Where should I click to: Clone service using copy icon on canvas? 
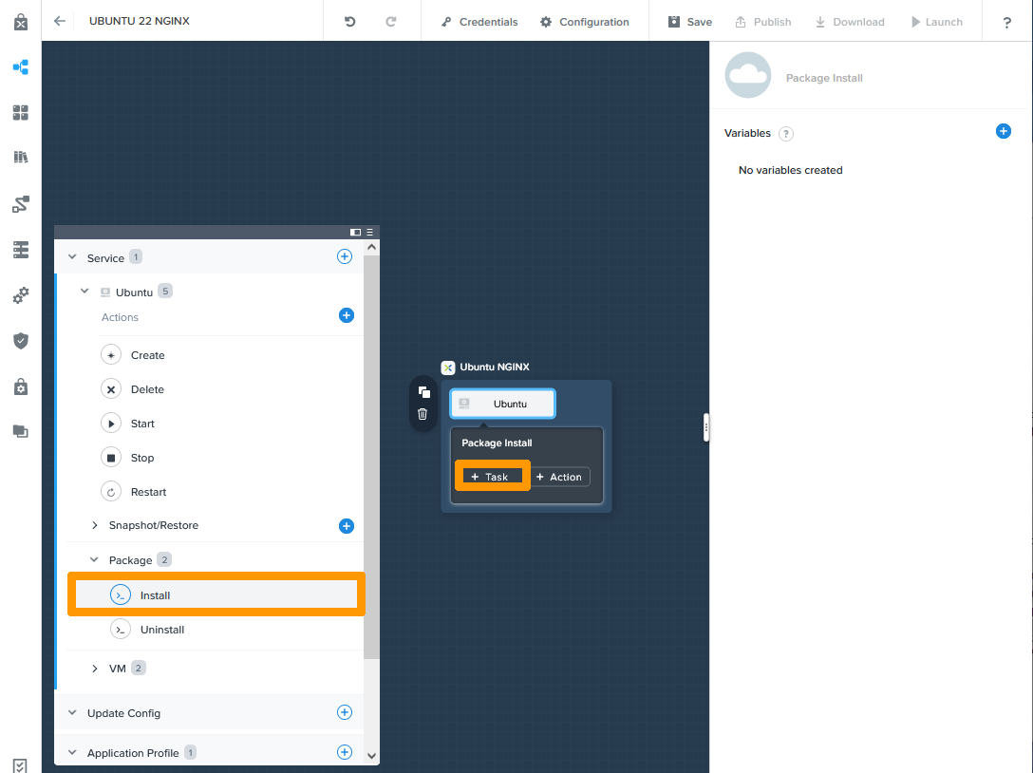click(x=423, y=391)
